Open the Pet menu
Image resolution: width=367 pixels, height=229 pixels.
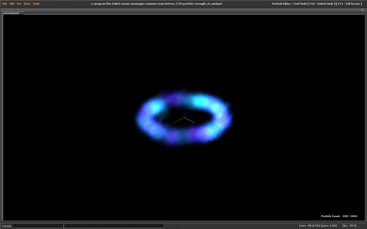(19, 4)
